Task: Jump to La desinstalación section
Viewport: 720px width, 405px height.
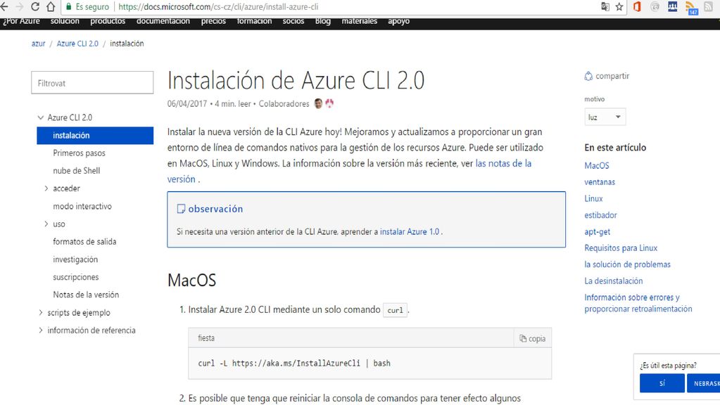Action: (613, 281)
